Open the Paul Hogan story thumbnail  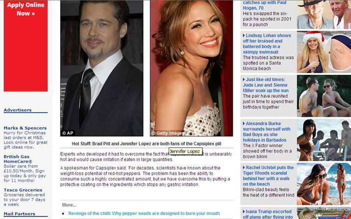pyautogui.click(x=324, y=14)
